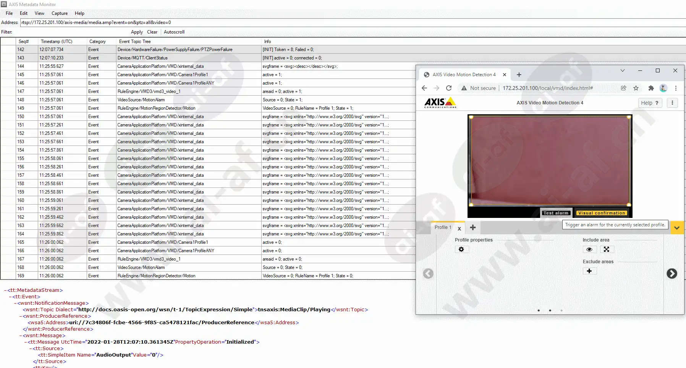
Task: Sort by the Seq# column header
Action: pyautogui.click(x=27, y=42)
